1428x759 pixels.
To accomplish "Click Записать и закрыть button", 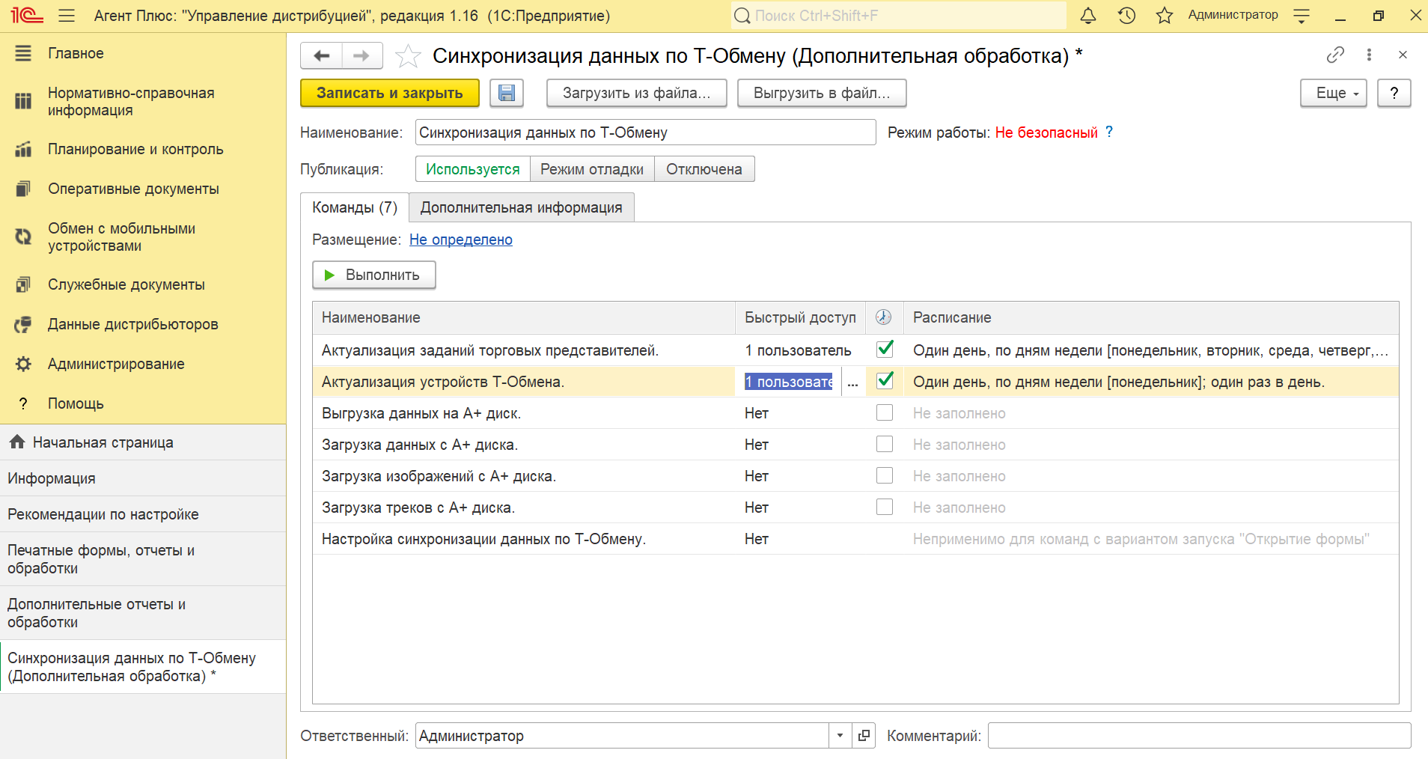I will point(390,93).
